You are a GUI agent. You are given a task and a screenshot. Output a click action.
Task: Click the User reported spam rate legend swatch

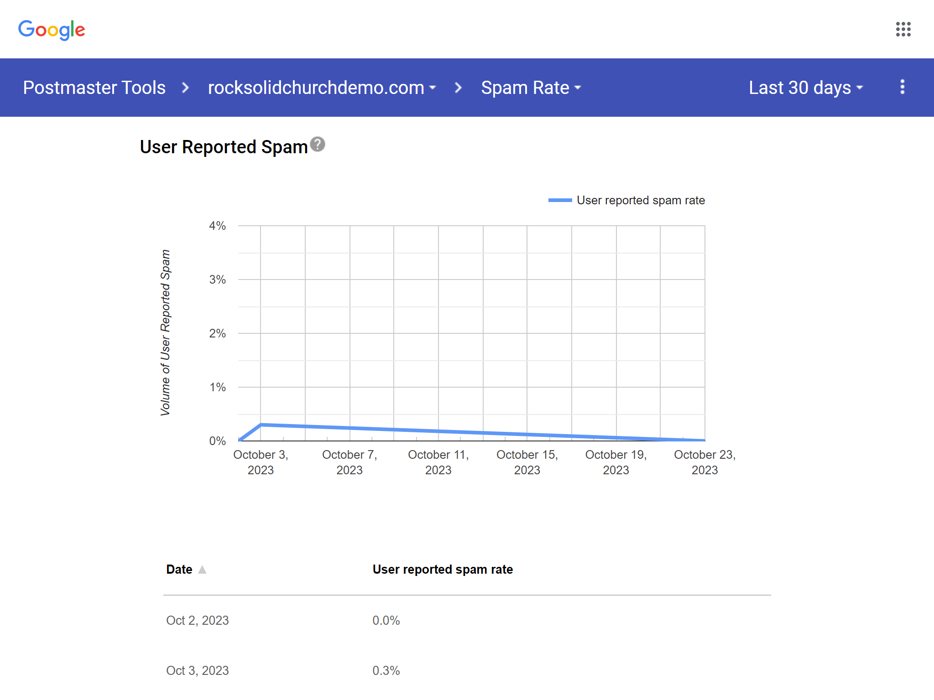tap(560, 200)
